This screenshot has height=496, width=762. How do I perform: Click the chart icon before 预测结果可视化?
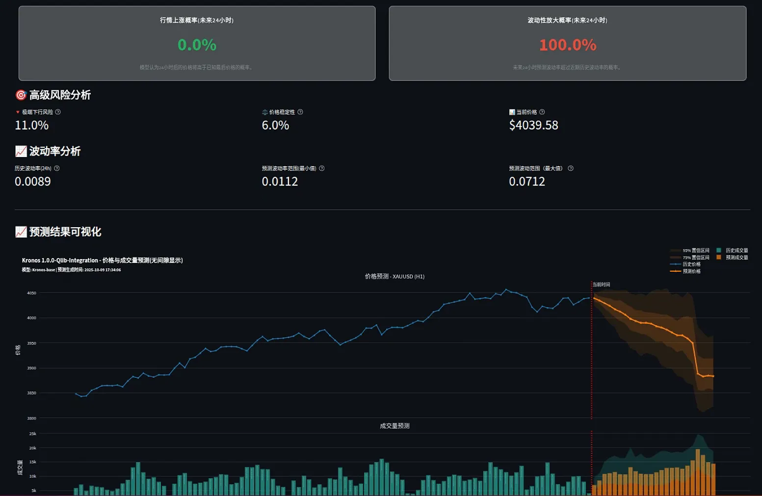(21, 232)
